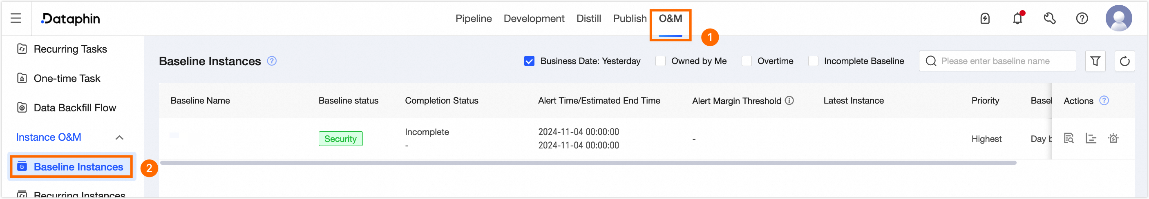Open the help question mark icon
The width and height of the screenshot is (1149, 199).
tap(1082, 18)
